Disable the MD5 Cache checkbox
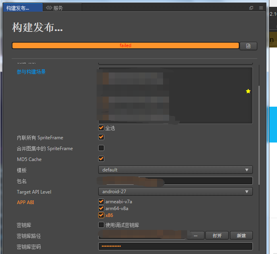The height and width of the screenshot is (254, 277). click(x=101, y=159)
